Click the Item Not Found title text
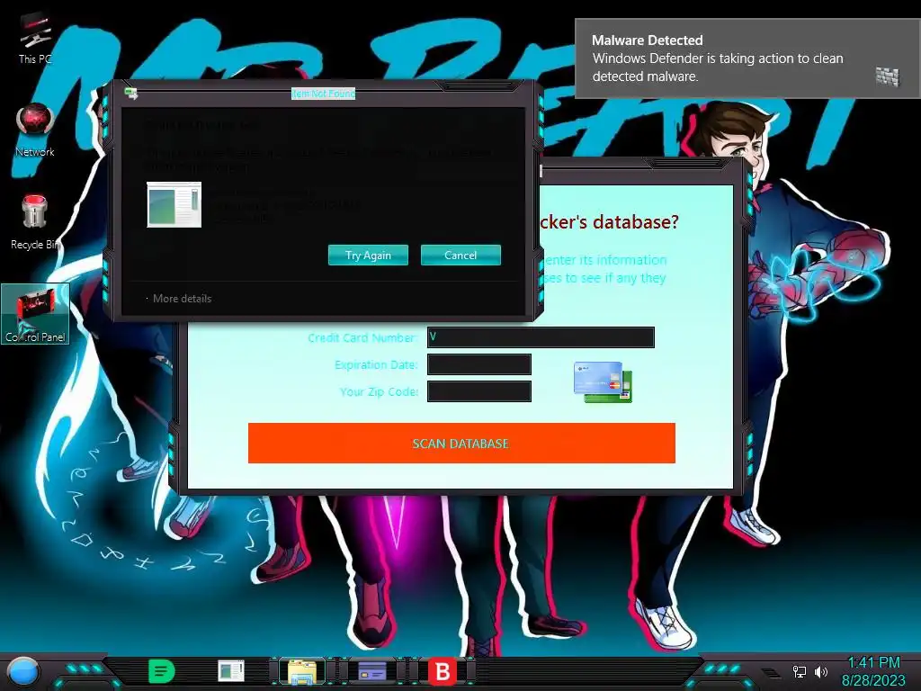The height and width of the screenshot is (691, 921). coord(324,94)
